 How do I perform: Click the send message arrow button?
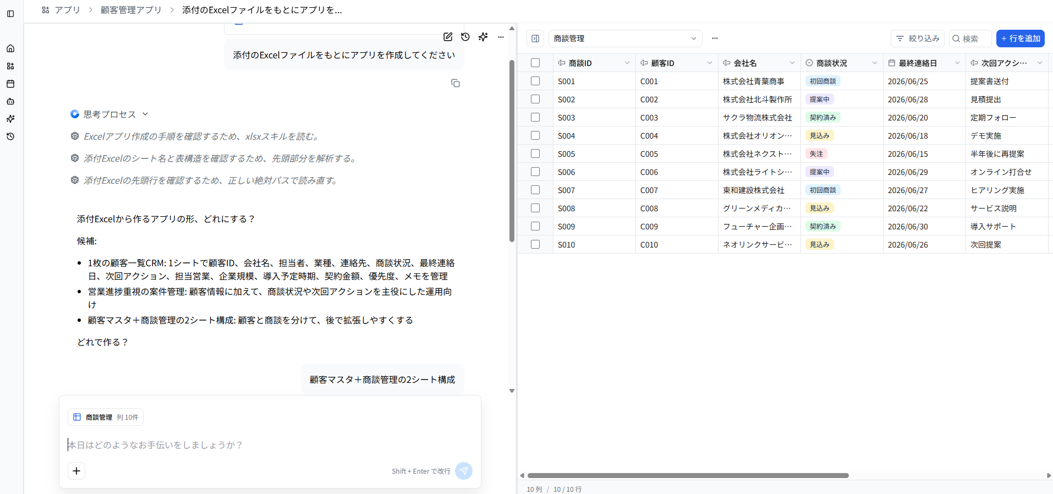click(x=464, y=471)
